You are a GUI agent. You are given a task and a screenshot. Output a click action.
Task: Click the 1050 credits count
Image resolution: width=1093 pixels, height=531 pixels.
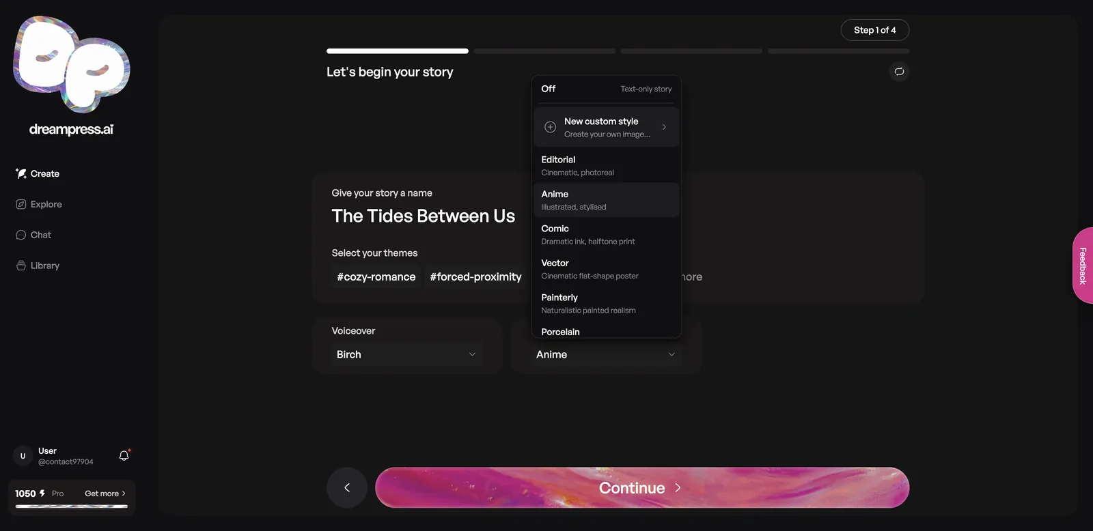click(25, 493)
